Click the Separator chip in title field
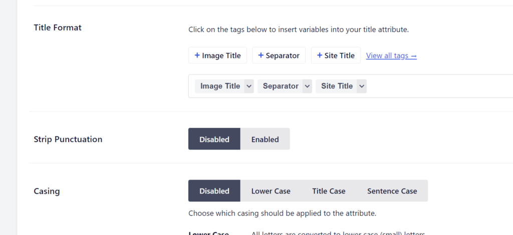 [x=280, y=86]
